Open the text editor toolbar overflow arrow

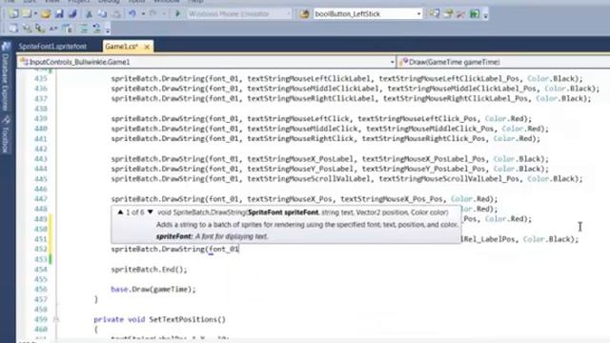[108, 30]
